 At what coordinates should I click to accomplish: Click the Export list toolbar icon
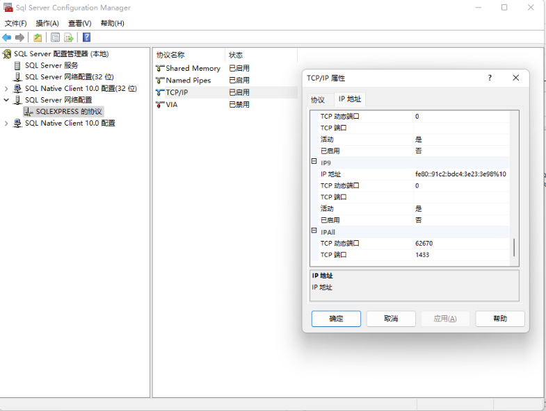click(69, 37)
